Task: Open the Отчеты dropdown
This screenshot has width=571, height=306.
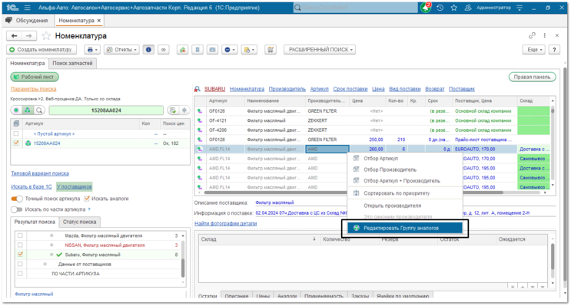Action: (121, 49)
